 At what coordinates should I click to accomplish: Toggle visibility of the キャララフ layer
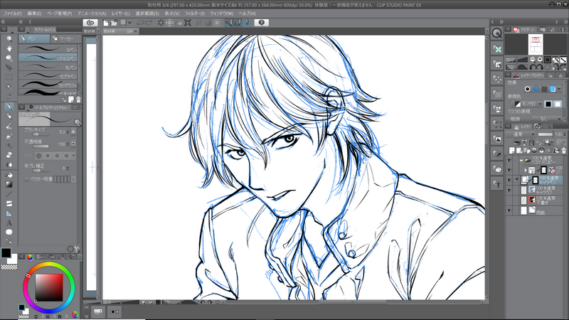(509, 190)
